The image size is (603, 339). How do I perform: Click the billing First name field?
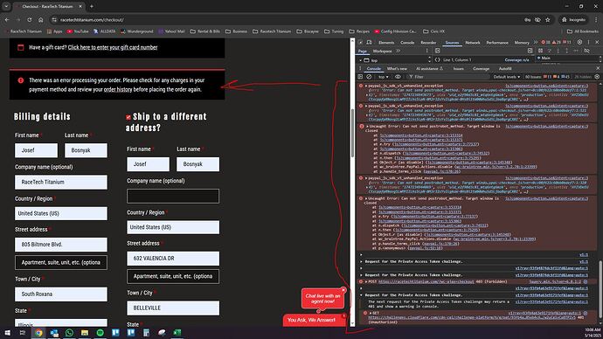36,150
